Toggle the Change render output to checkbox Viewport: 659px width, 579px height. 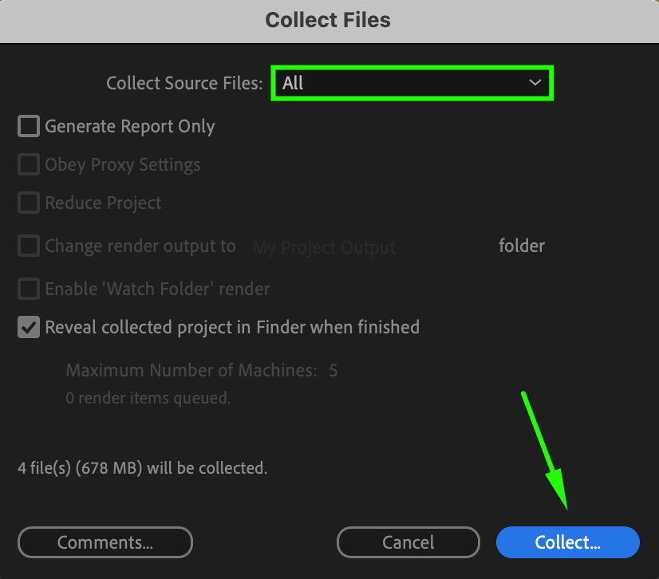(x=29, y=246)
